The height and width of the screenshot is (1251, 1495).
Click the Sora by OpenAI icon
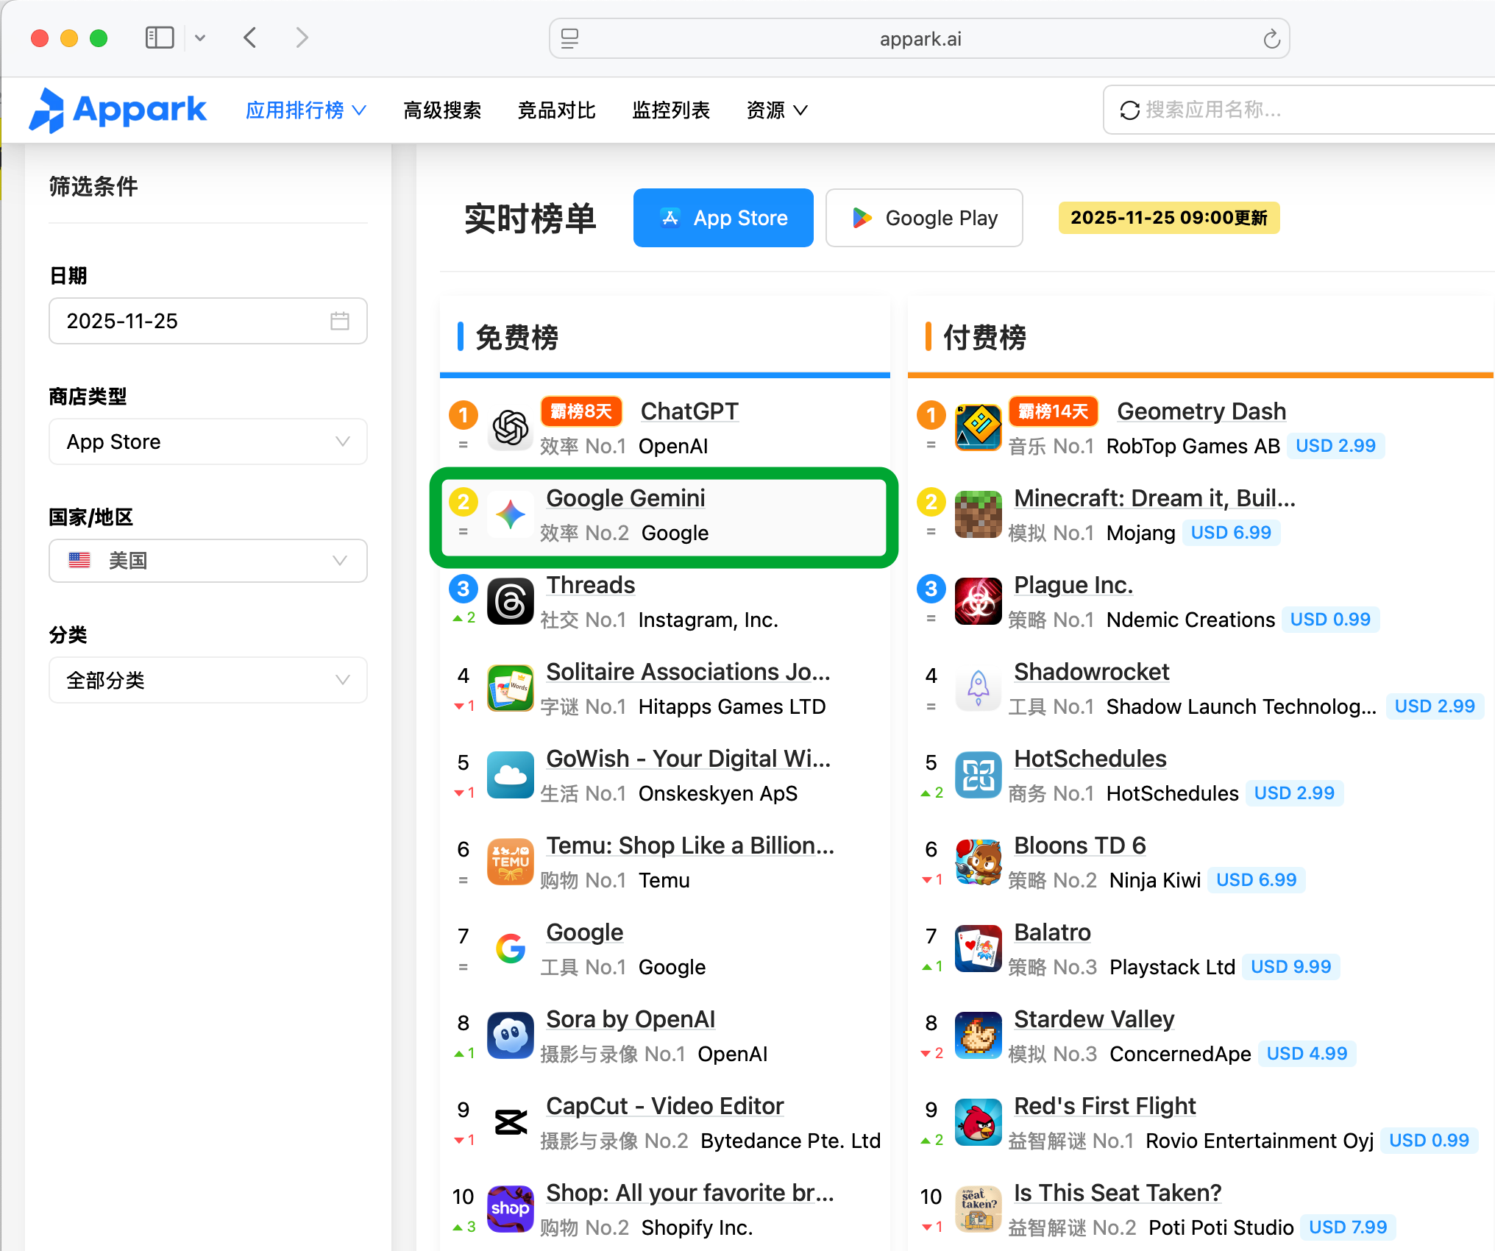[x=510, y=1036]
